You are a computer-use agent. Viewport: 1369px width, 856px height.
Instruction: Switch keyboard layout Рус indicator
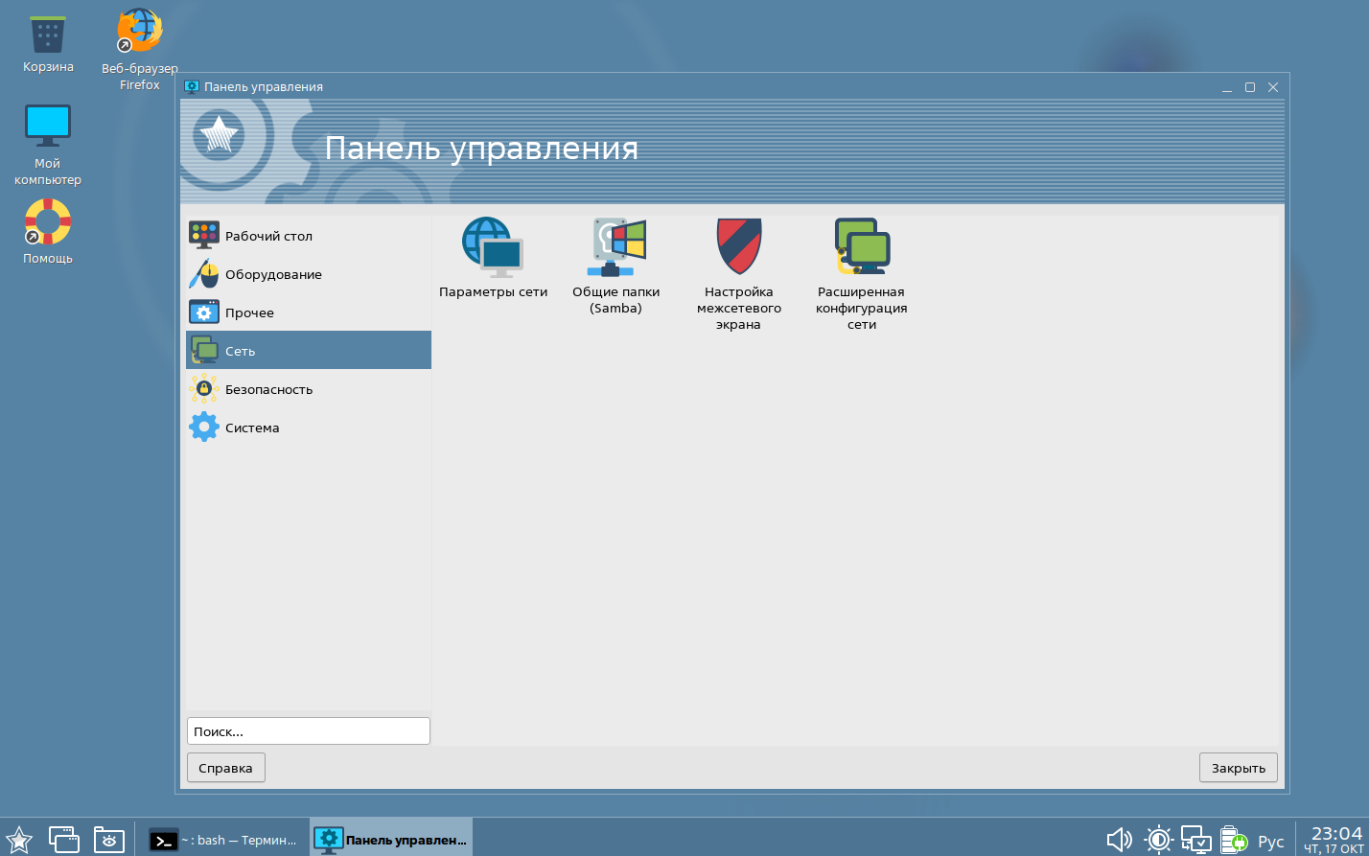pos(1271,842)
